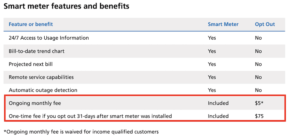Select the "Projected next bill" row label
This screenshot has width=290, height=140.
coord(31,64)
